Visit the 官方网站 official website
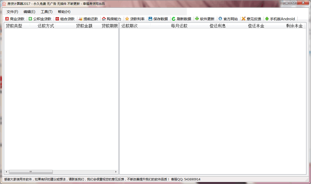Image resolution: width=311 pixels, height=184 pixels. coord(228,19)
